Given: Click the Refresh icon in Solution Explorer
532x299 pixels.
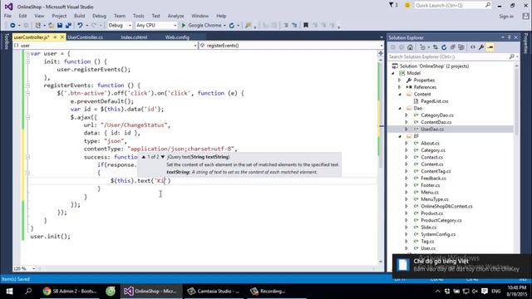Looking at the screenshot, I should tap(444, 47).
